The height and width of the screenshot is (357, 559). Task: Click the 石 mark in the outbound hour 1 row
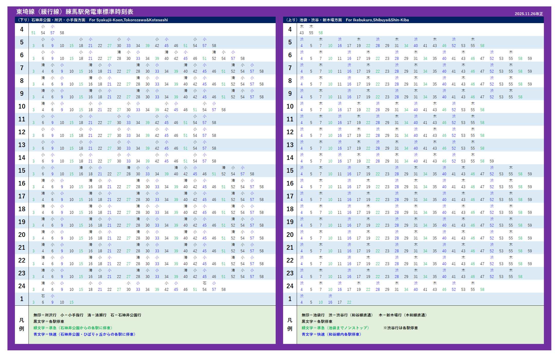(43, 296)
